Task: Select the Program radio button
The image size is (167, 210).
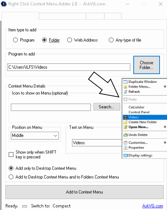Action: pos(15,40)
